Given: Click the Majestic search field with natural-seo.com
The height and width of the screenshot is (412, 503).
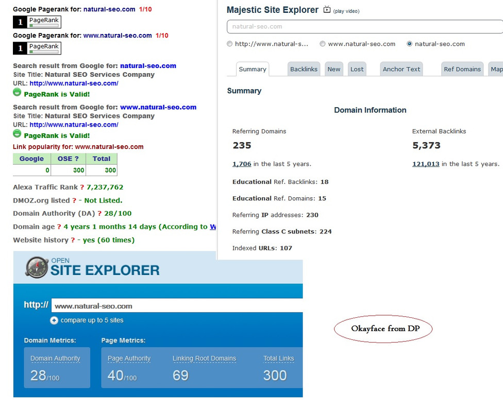Looking at the screenshot, I should click(365, 27).
